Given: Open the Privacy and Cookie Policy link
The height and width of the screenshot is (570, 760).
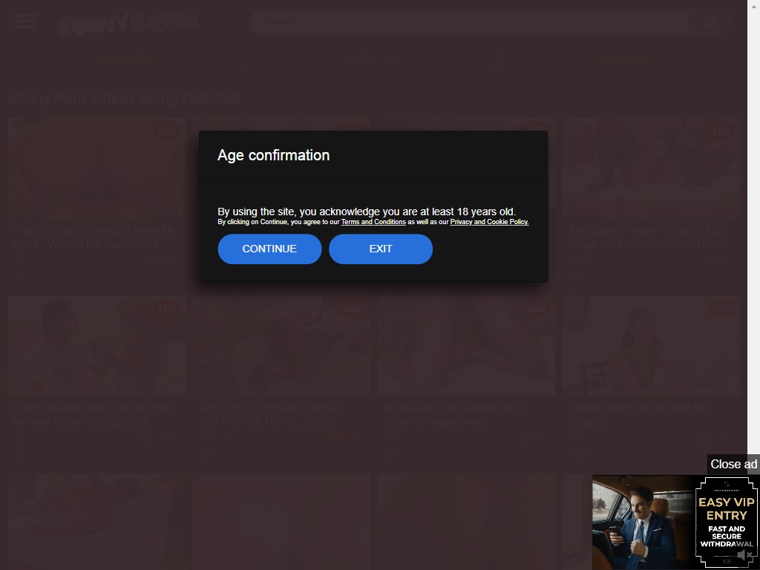Looking at the screenshot, I should click(x=489, y=222).
